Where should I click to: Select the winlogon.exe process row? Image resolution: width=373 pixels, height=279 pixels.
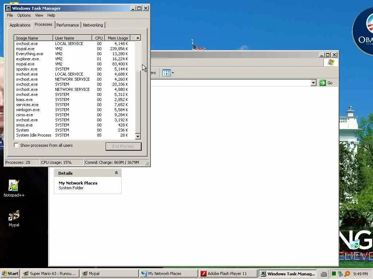point(74,110)
